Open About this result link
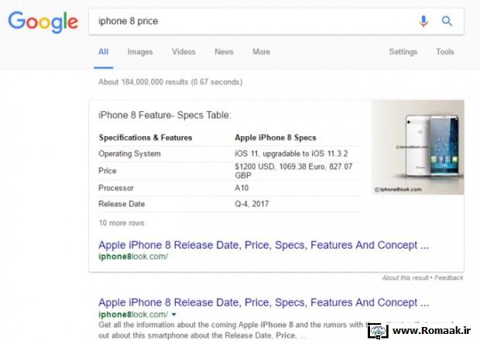The image size is (480, 344). pyautogui.click(x=405, y=278)
